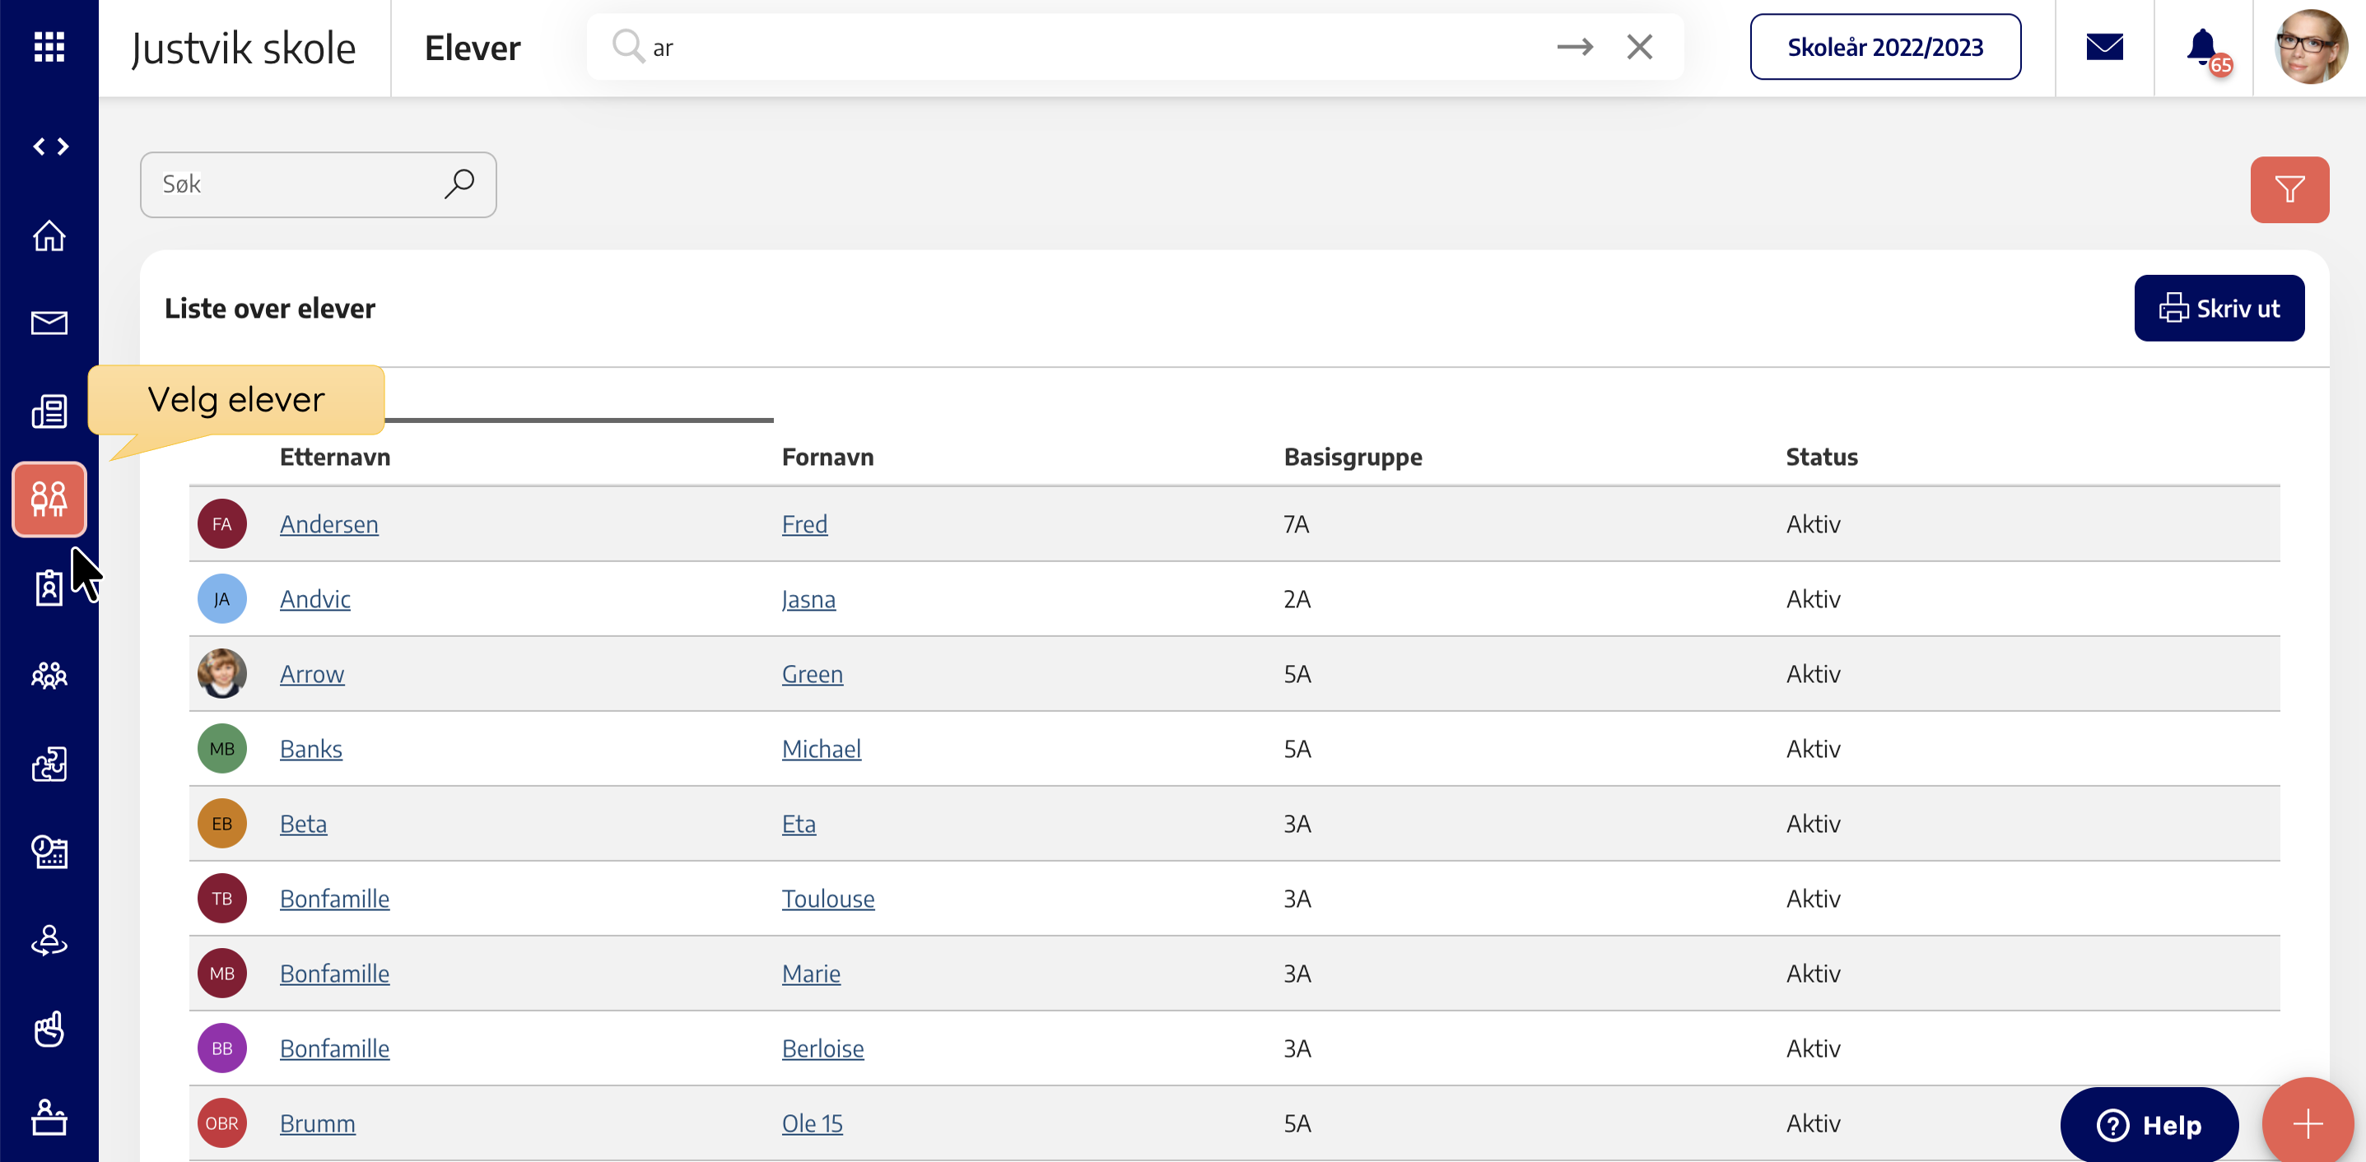The image size is (2366, 1162).
Task: Open Messages envelope in sidebar
Action: pos(49,323)
